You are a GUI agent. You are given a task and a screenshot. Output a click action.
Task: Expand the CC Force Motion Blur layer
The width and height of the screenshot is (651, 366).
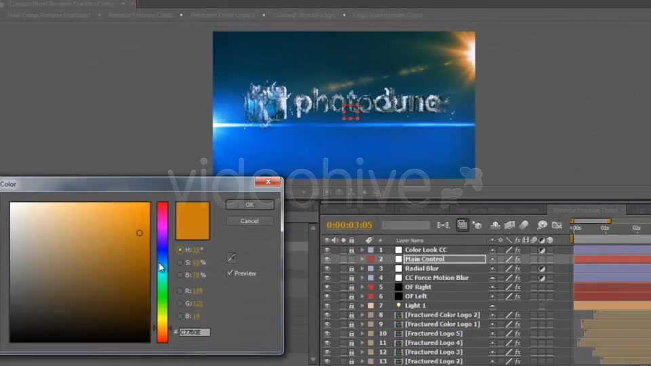tap(362, 278)
